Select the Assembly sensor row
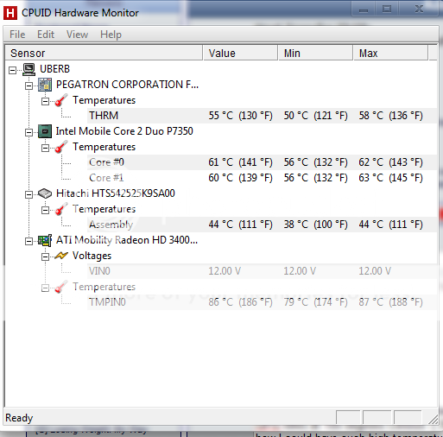This screenshot has height=437, width=443. (262, 225)
